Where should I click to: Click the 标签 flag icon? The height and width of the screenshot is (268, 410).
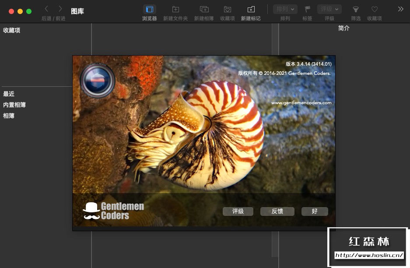point(307,9)
